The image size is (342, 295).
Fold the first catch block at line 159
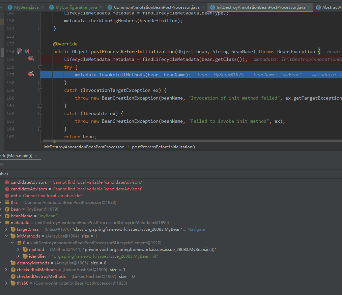[x=40, y=90]
